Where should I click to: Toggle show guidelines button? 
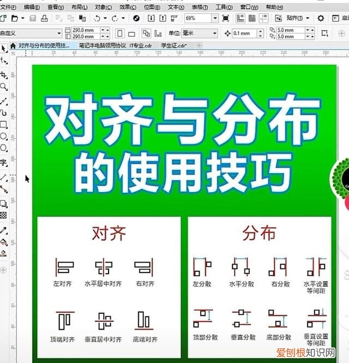pyautogui.click(x=263, y=18)
